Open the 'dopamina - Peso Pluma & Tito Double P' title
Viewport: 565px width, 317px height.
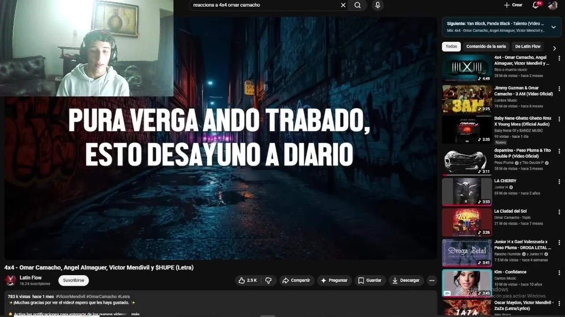click(x=523, y=153)
